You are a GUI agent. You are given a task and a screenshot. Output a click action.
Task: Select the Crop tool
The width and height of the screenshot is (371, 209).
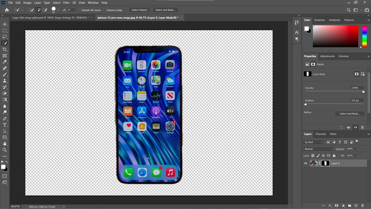[5, 49]
